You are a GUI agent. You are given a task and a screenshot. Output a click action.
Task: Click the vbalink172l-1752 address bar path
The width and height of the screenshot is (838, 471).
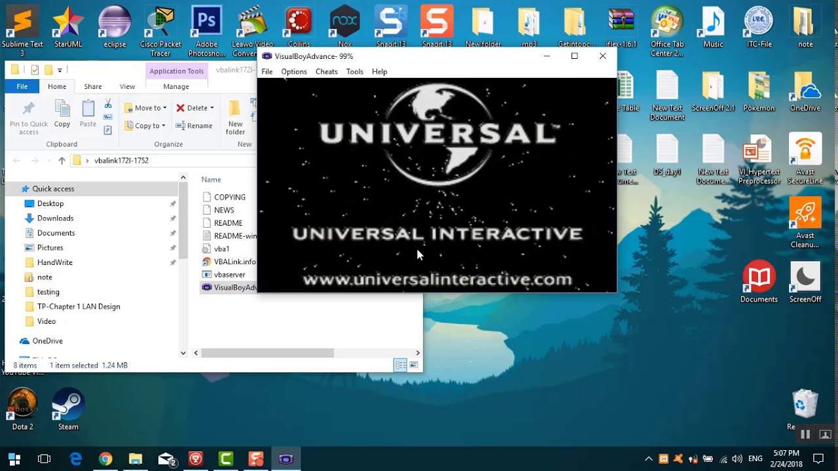[x=121, y=160]
